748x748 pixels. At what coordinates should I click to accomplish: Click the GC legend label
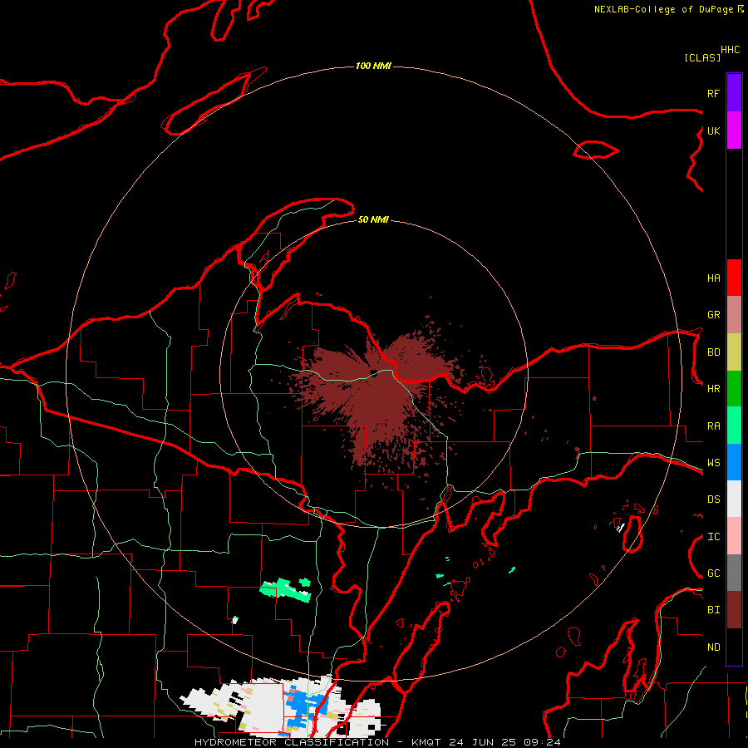tap(713, 573)
